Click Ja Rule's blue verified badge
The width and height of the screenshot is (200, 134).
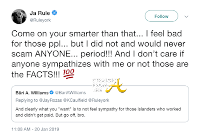click(55, 13)
